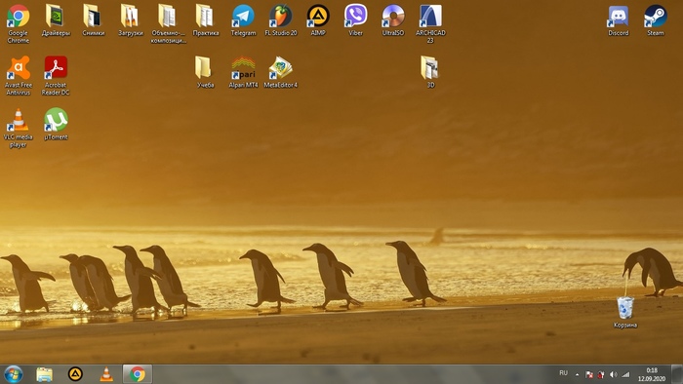
Task: Select the Корзина recycle bin icon
Action: pos(625,312)
